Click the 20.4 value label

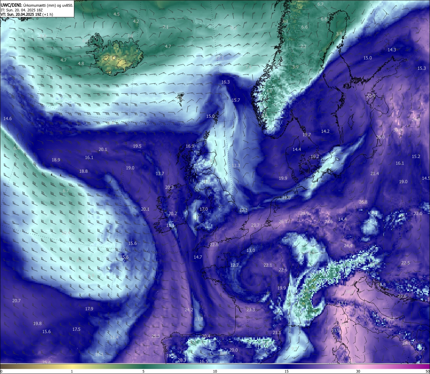tap(206, 336)
